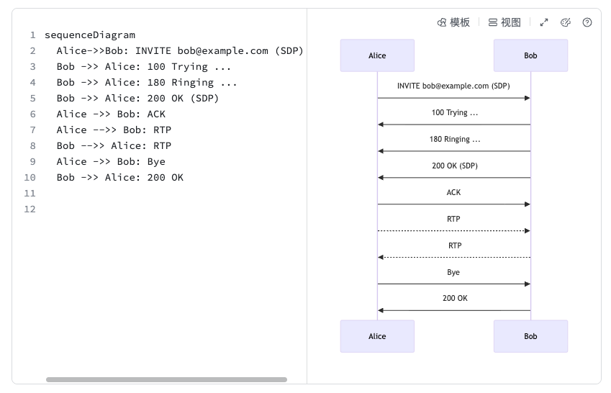Click the 200 OK (SDP) diagram label
The height and width of the screenshot is (393, 611).
point(453,166)
